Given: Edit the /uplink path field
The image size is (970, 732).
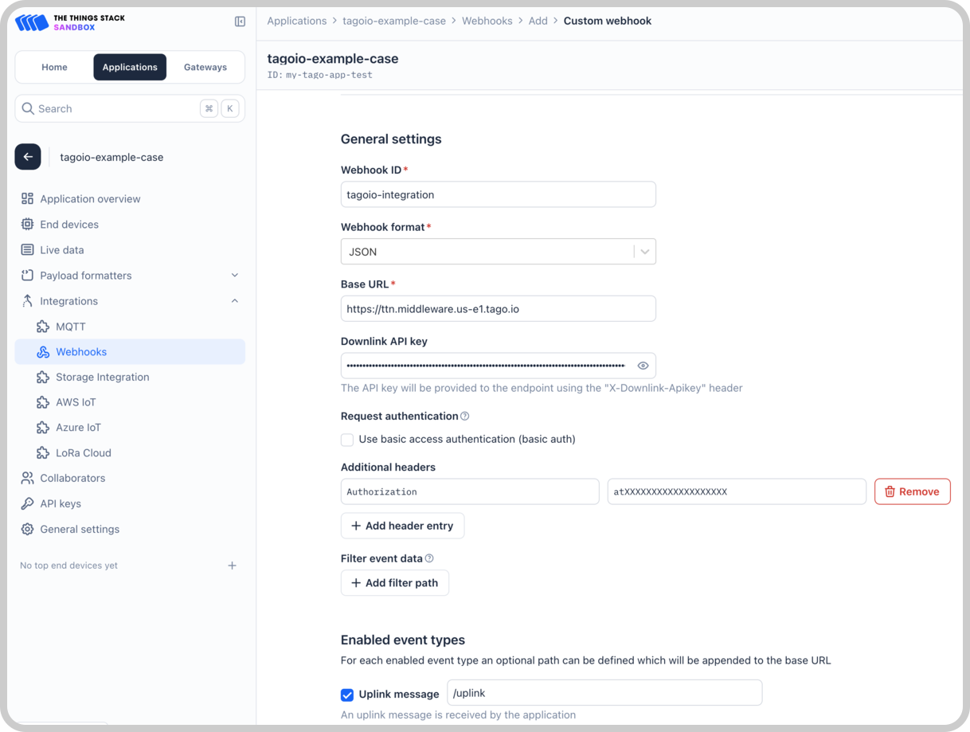Looking at the screenshot, I should click(604, 693).
